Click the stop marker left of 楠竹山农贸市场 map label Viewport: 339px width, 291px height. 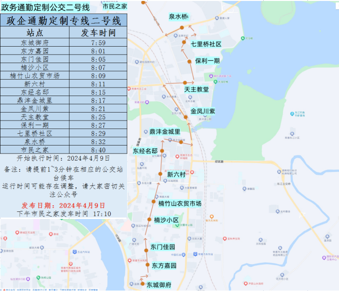pyautogui.click(x=153, y=202)
